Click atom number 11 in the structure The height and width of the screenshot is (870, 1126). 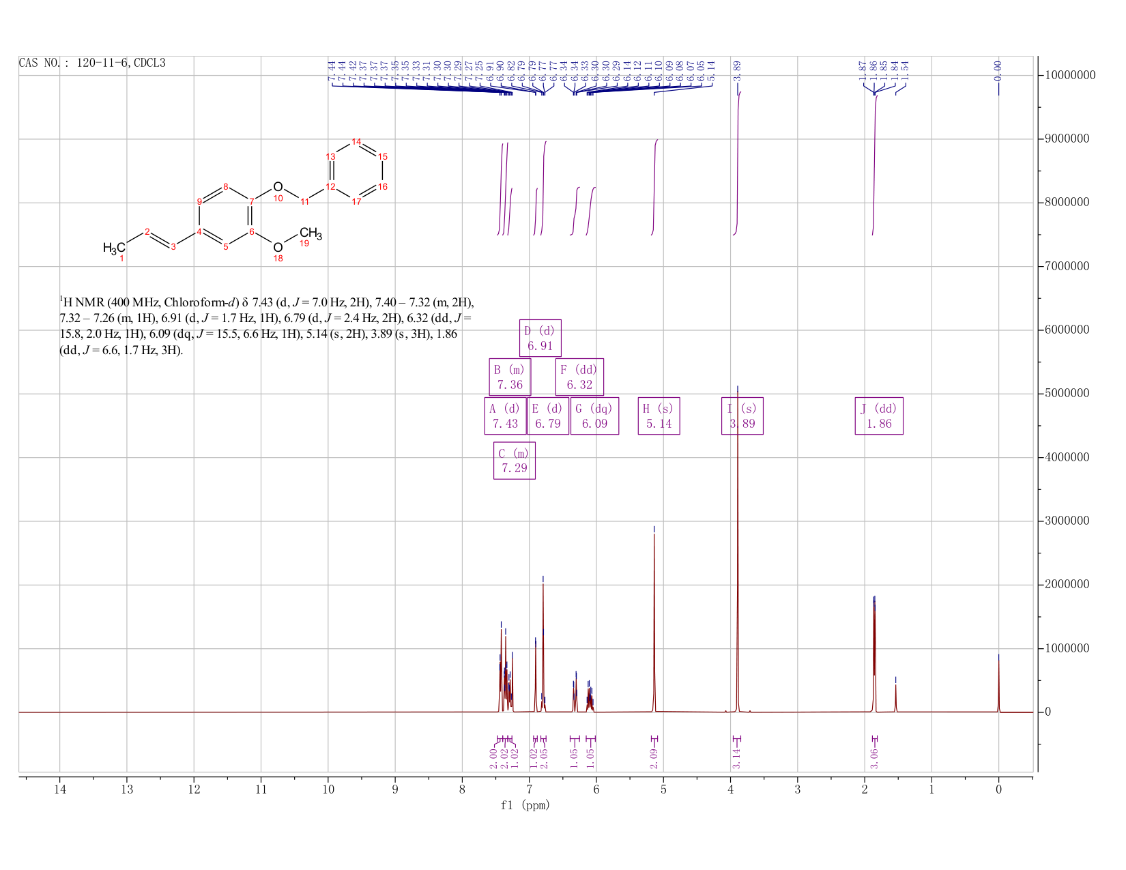(305, 201)
